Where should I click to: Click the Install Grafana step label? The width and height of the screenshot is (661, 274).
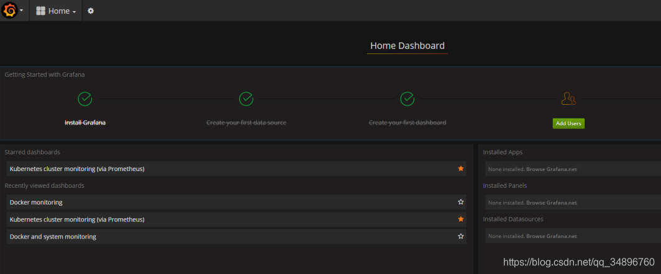click(x=85, y=123)
